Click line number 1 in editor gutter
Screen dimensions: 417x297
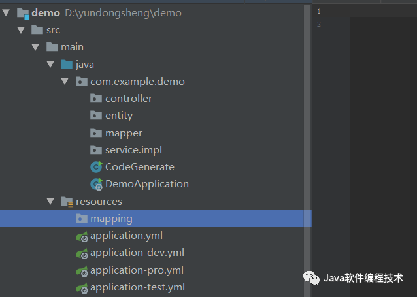pos(319,12)
